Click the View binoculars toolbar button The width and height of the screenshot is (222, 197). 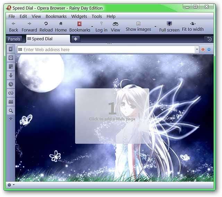coord(116,27)
